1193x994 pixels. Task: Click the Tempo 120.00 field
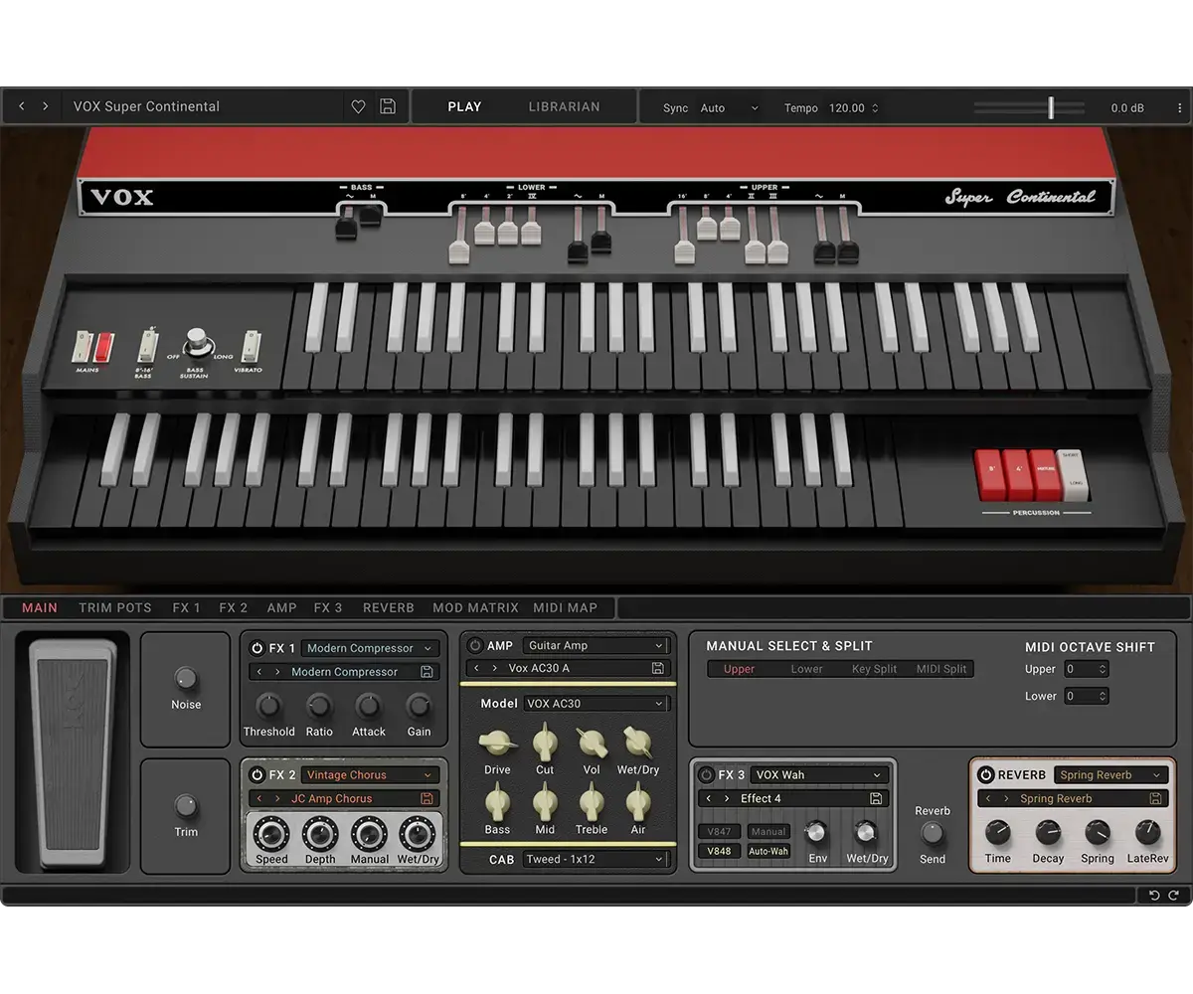coord(847,108)
